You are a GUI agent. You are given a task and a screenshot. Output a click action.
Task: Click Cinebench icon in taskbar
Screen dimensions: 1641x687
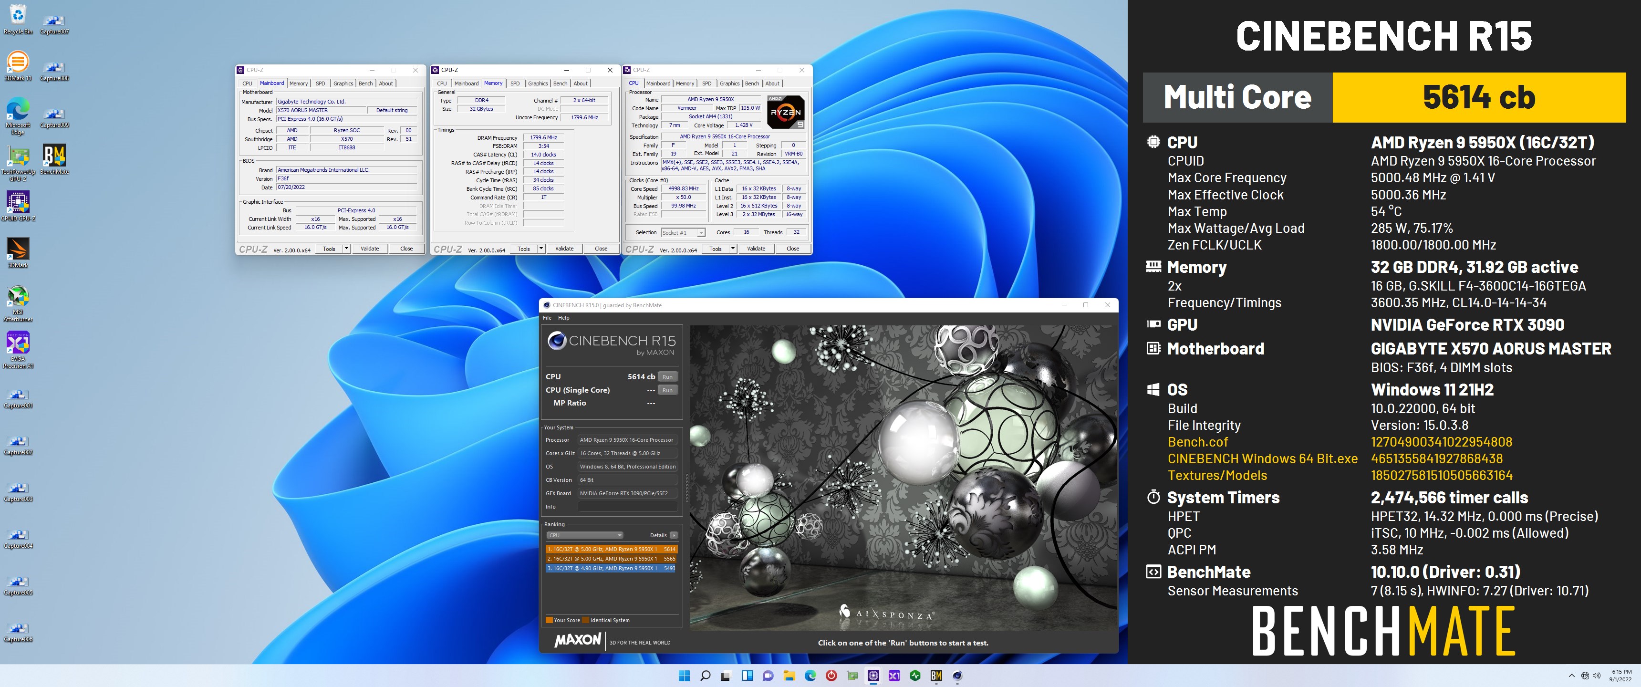tap(957, 676)
